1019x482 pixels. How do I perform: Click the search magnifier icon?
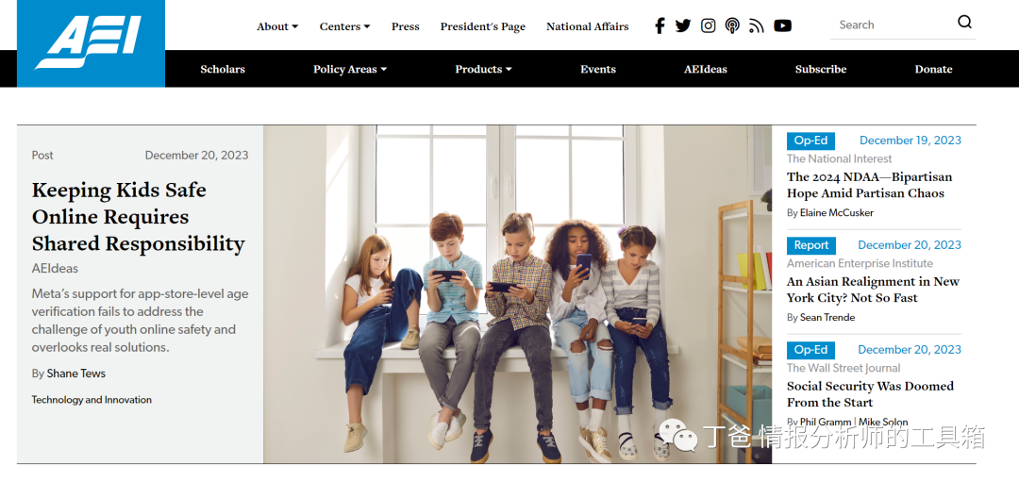(x=964, y=22)
